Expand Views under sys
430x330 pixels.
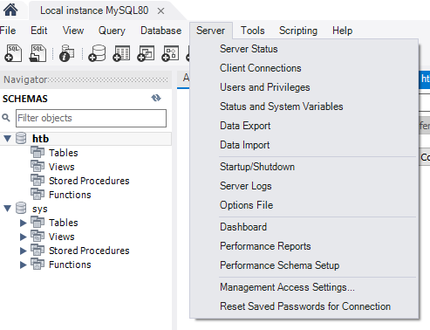point(24,237)
